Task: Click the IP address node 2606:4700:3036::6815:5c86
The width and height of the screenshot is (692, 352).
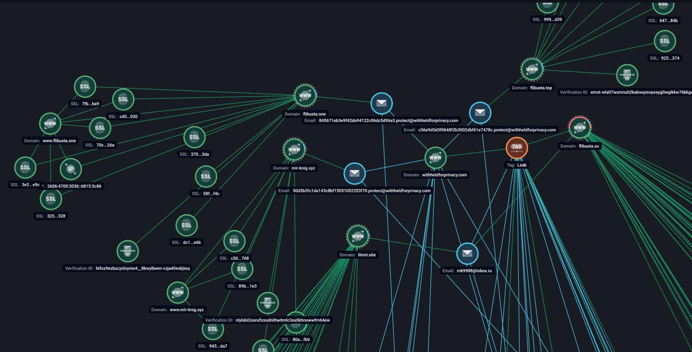Action: coord(70,169)
